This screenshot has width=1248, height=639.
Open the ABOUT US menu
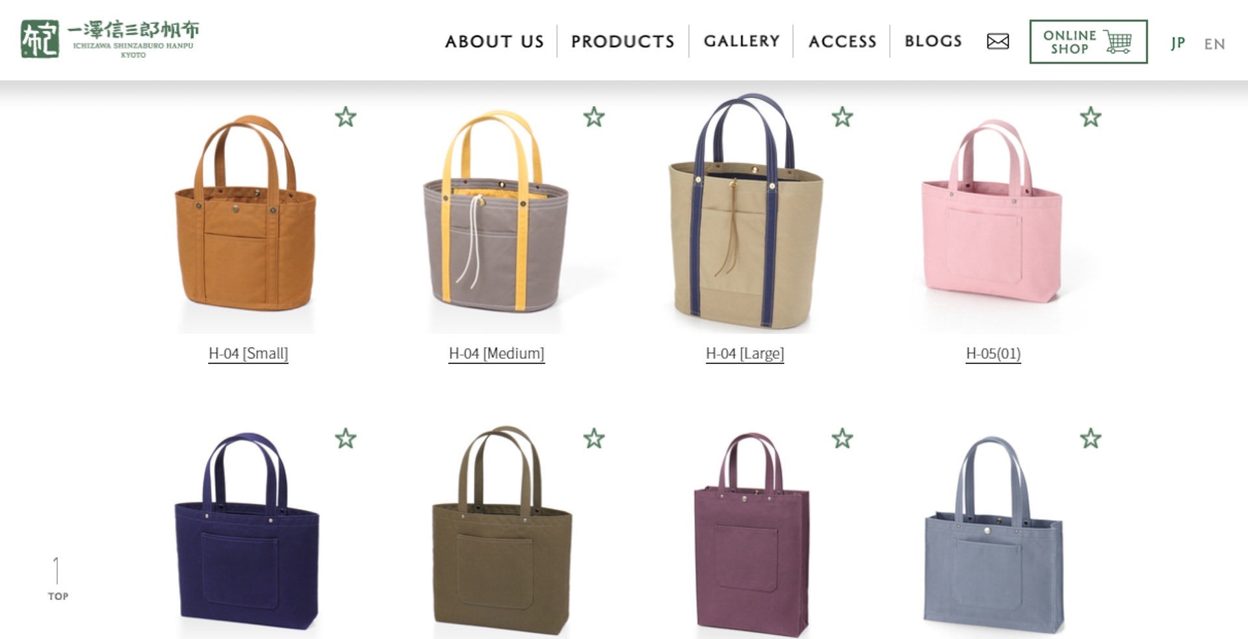494,42
